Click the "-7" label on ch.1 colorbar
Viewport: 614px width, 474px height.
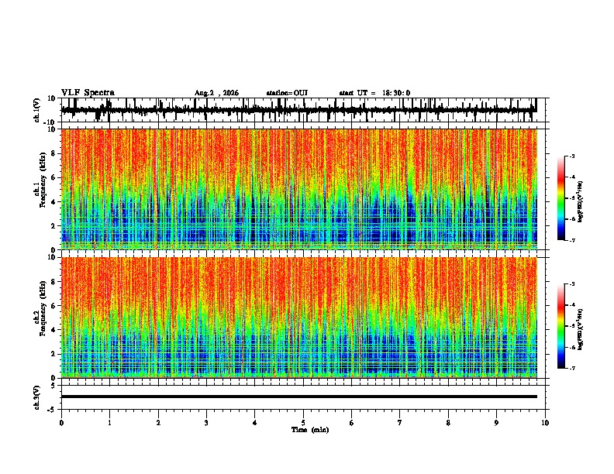(572, 240)
